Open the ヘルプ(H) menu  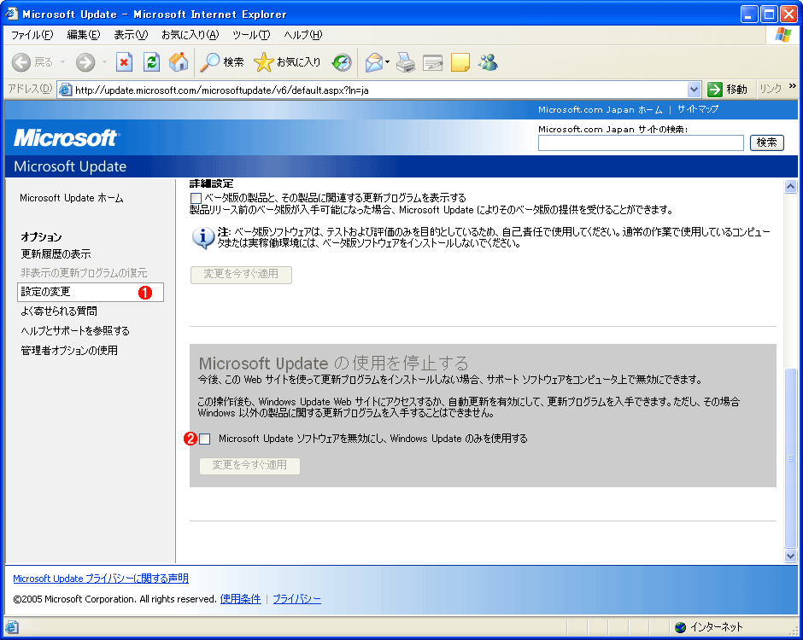302,35
